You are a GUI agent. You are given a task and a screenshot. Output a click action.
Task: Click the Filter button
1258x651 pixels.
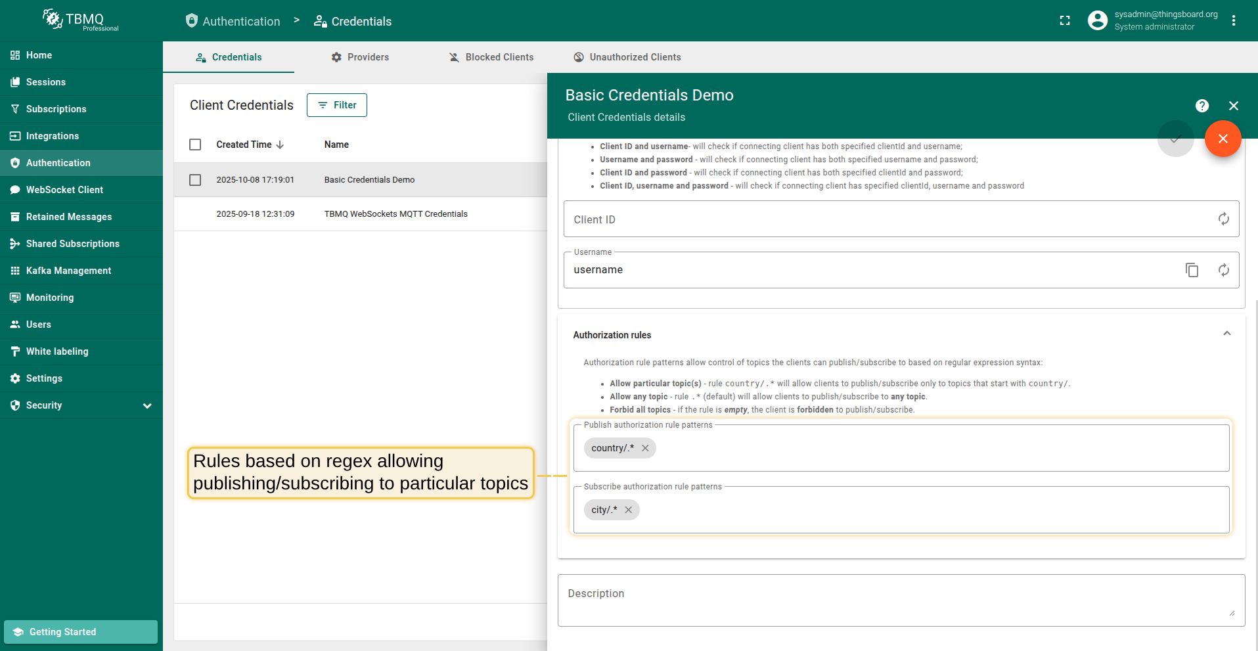point(336,105)
